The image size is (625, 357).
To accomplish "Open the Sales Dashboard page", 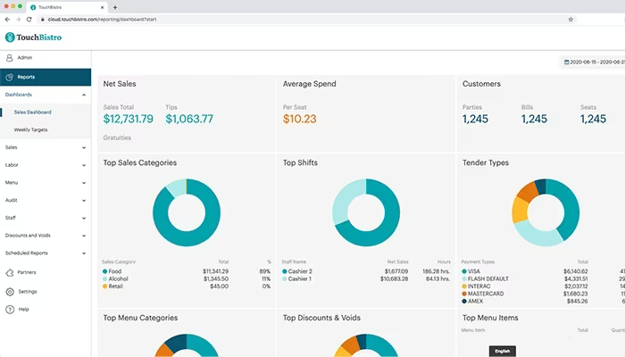I will point(33,112).
